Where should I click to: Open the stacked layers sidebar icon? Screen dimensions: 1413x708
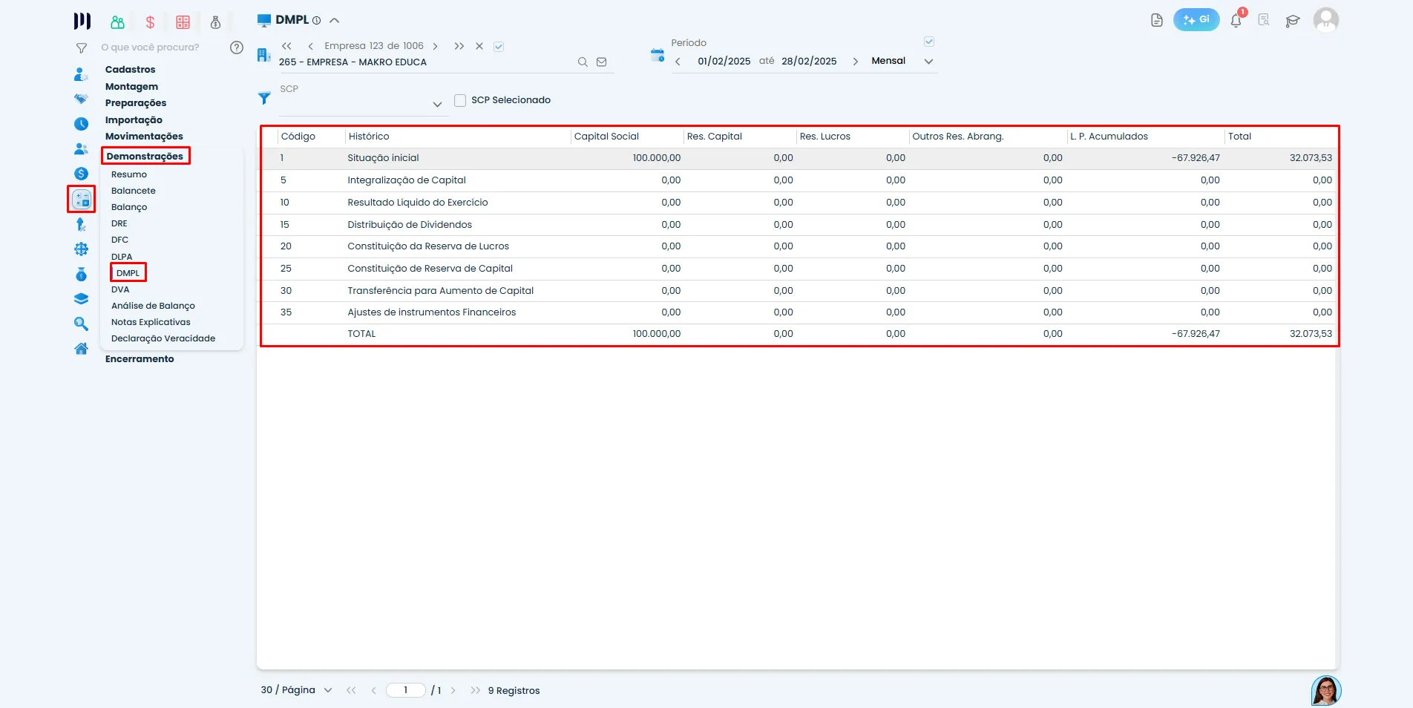(x=82, y=299)
